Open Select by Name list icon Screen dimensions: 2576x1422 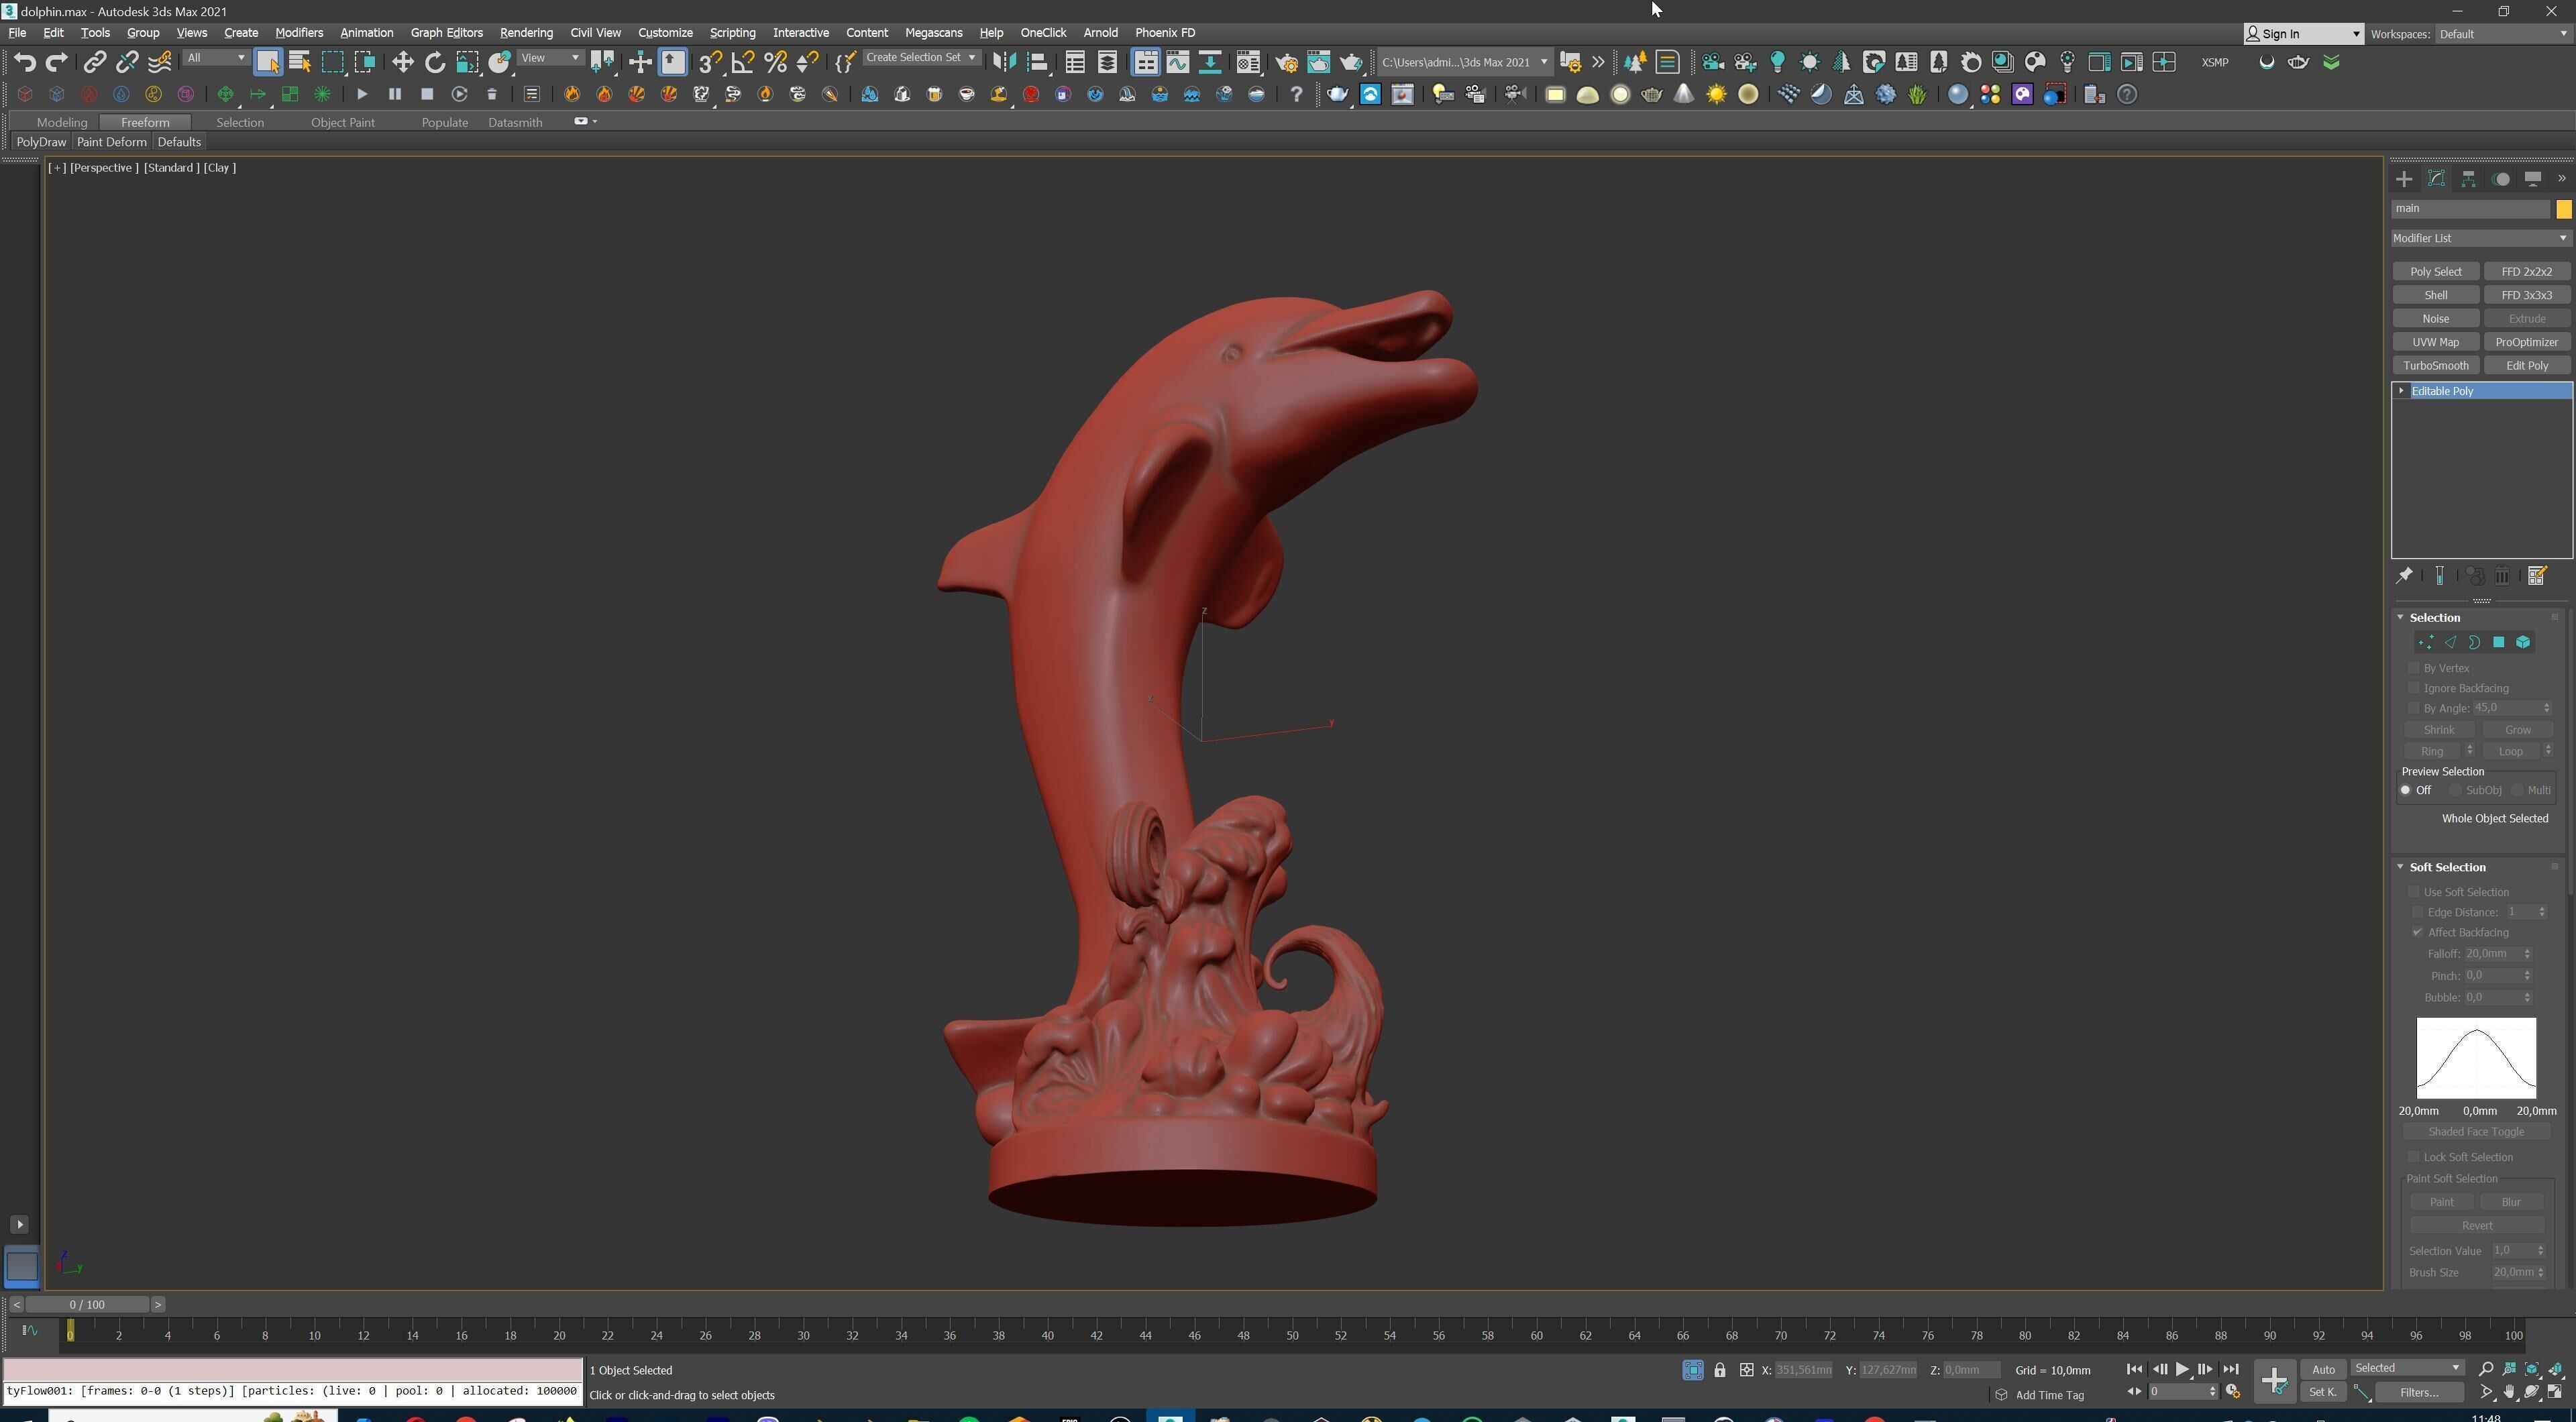pyautogui.click(x=299, y=62)
